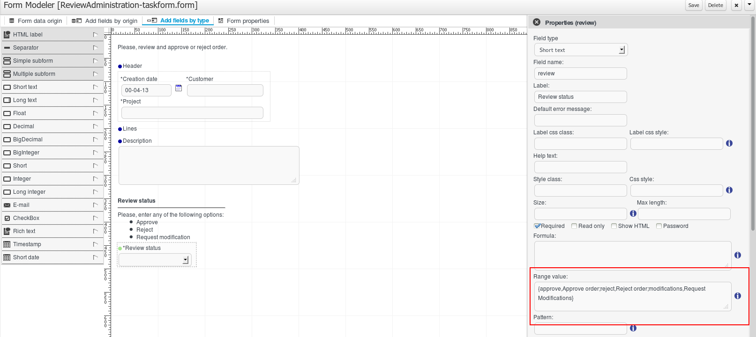Click the info icon beside Size field

[x=633, y=213]
